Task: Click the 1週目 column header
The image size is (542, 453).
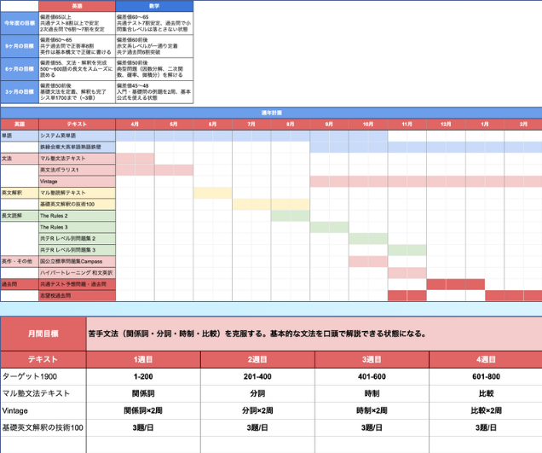Action: (x=143, y=359)
